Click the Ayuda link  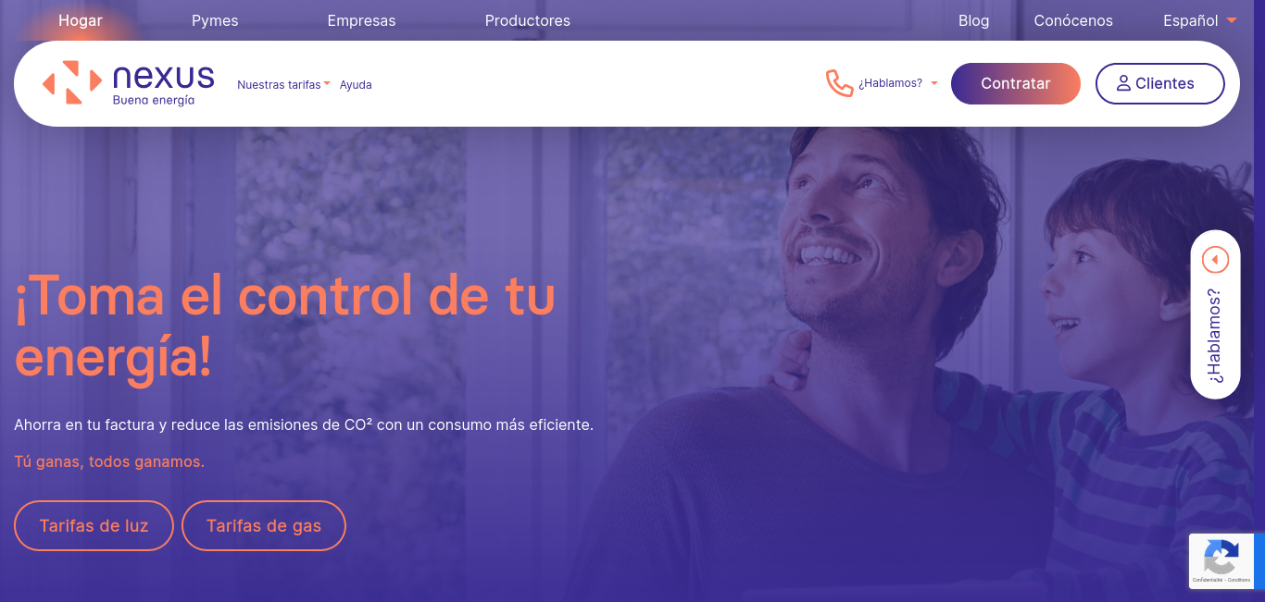(356, 84)
